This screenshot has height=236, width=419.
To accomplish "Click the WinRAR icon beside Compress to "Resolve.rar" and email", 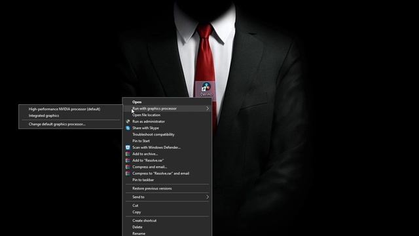I will coord(128,173).
